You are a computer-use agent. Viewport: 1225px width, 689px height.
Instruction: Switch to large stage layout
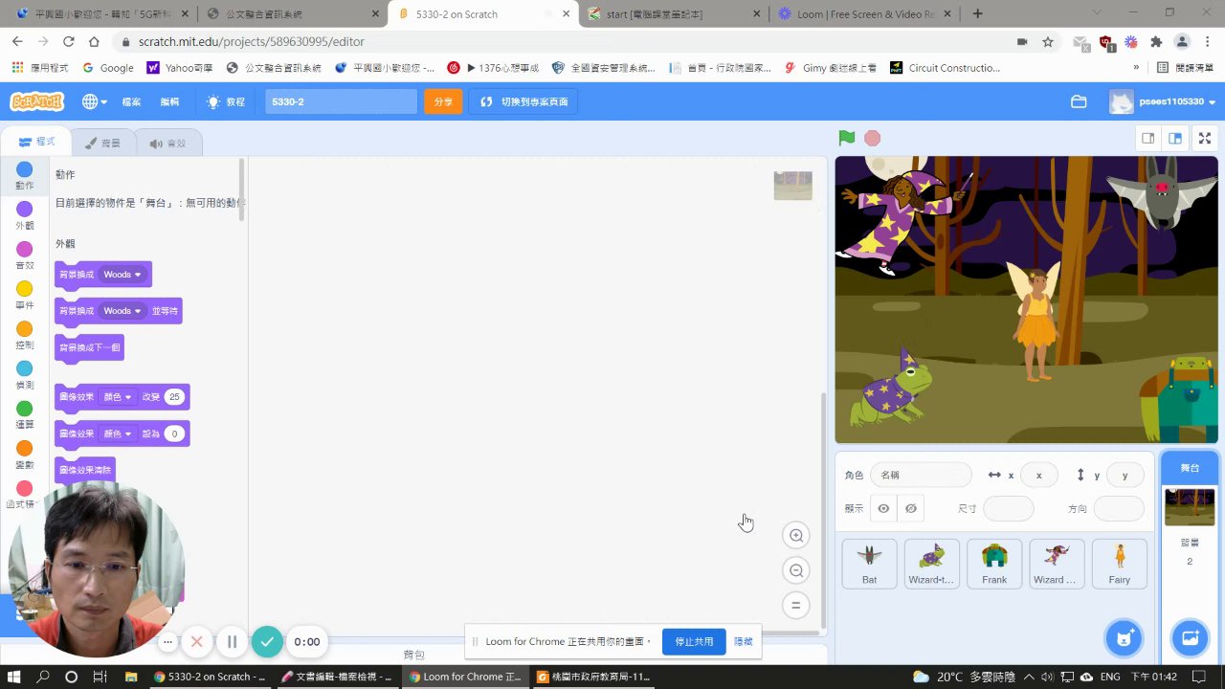pyautogui.click(x=1175, y=138)
